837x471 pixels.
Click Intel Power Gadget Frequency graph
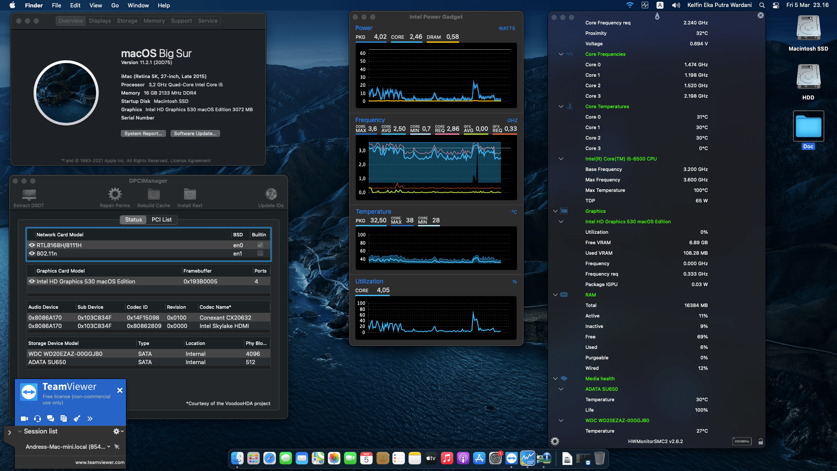click(436, 167)
